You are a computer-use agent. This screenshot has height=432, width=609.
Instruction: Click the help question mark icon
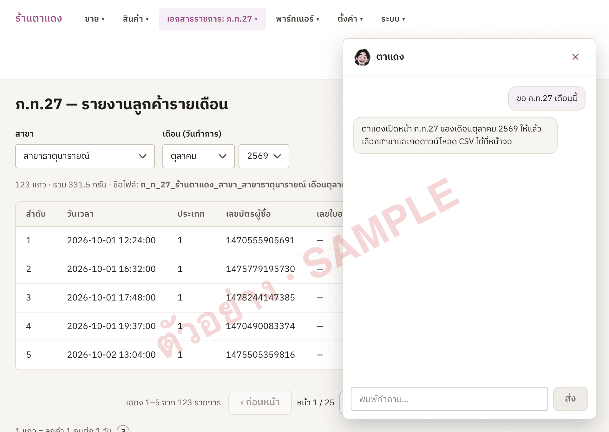(123, 429)
